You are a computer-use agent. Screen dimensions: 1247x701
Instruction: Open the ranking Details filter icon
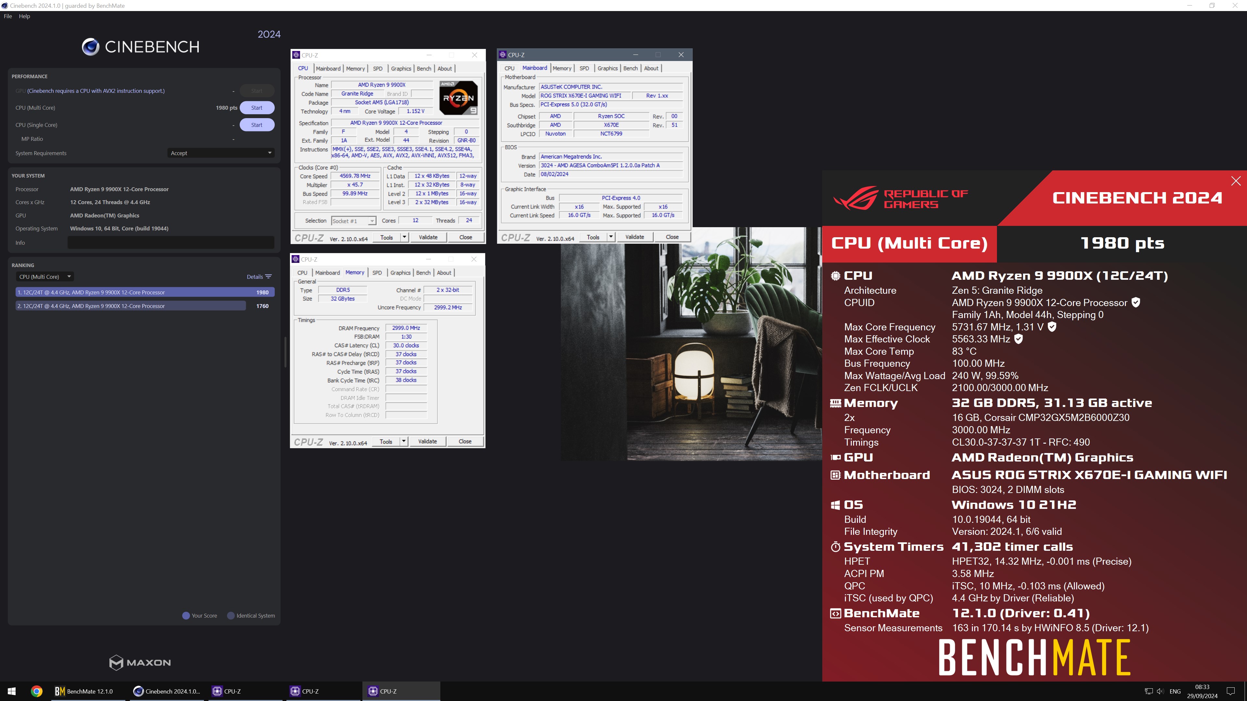click(269, 277)
